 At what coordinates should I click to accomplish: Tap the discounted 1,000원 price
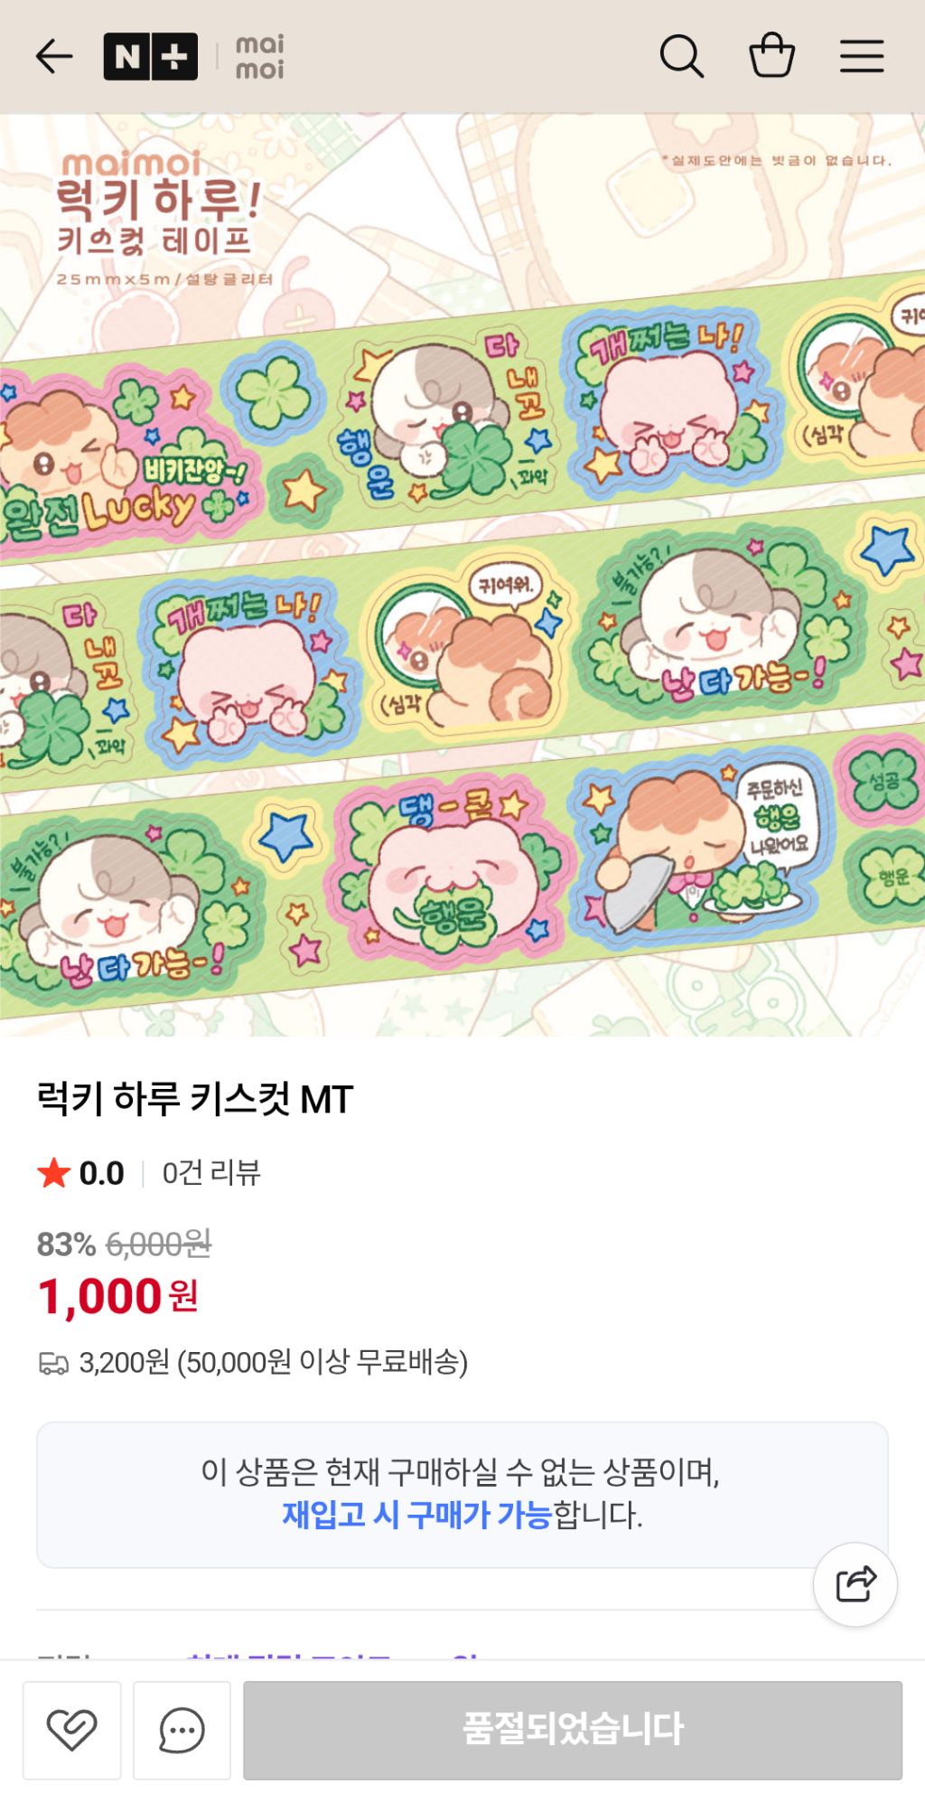118,1297
